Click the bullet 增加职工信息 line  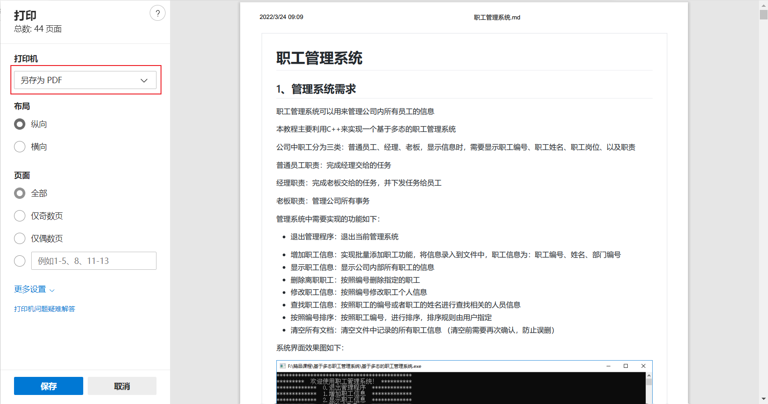point(455,255)
